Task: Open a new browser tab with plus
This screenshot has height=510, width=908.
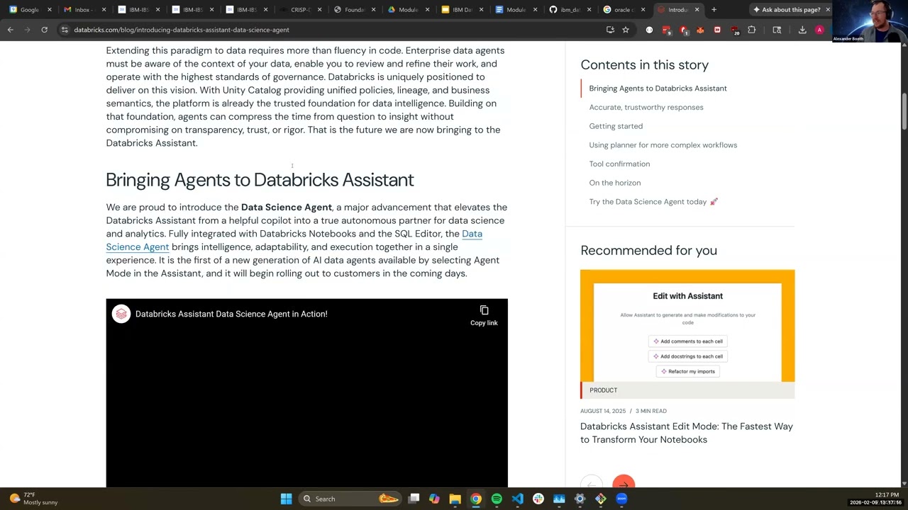Action: [x=714, y=10]
